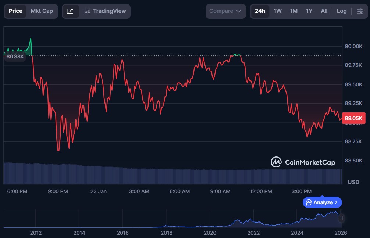Screen dimensions: 370x238
Task: Switch chart to Price view
Action: (15, 11)
